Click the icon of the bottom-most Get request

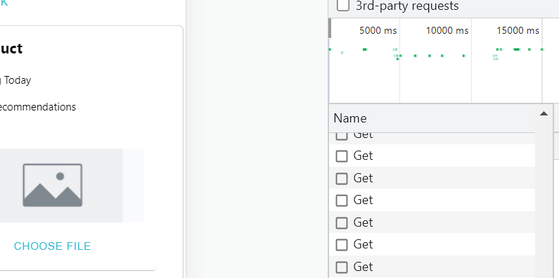click(x=342, y=267)
